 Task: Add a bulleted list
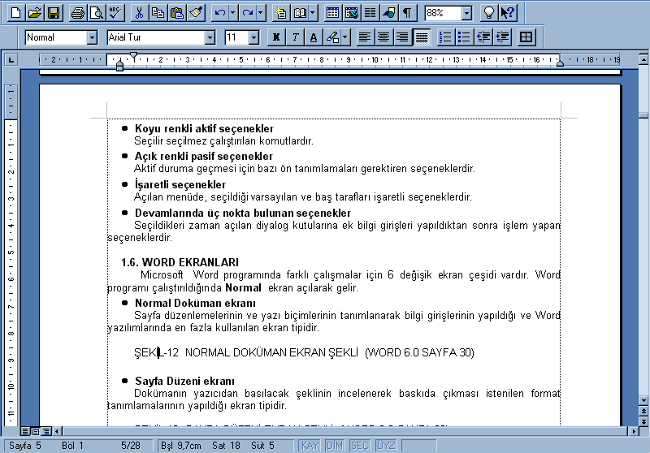tap(464, 37)
